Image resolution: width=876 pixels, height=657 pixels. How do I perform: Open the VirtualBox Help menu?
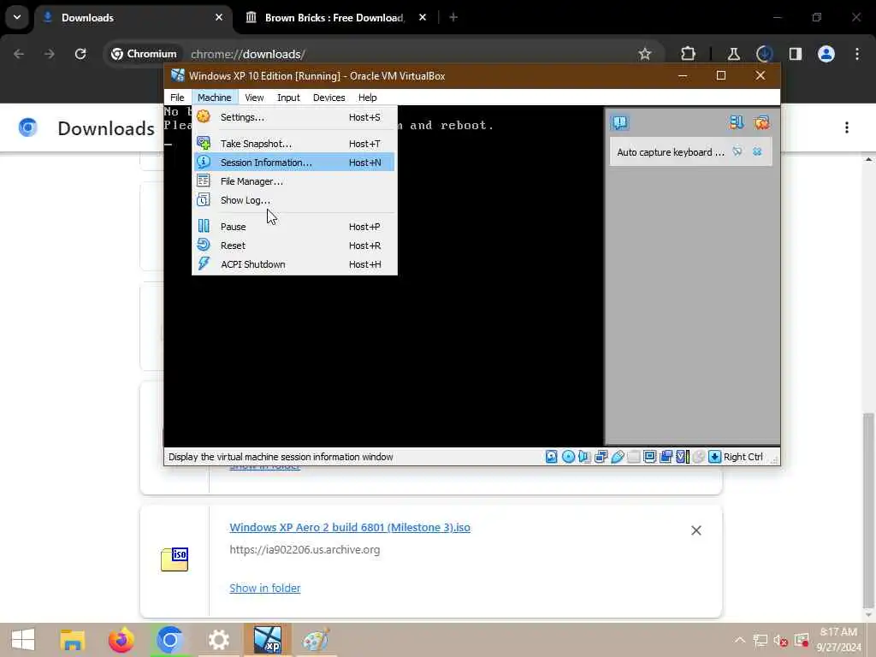(x=368, y=98)
